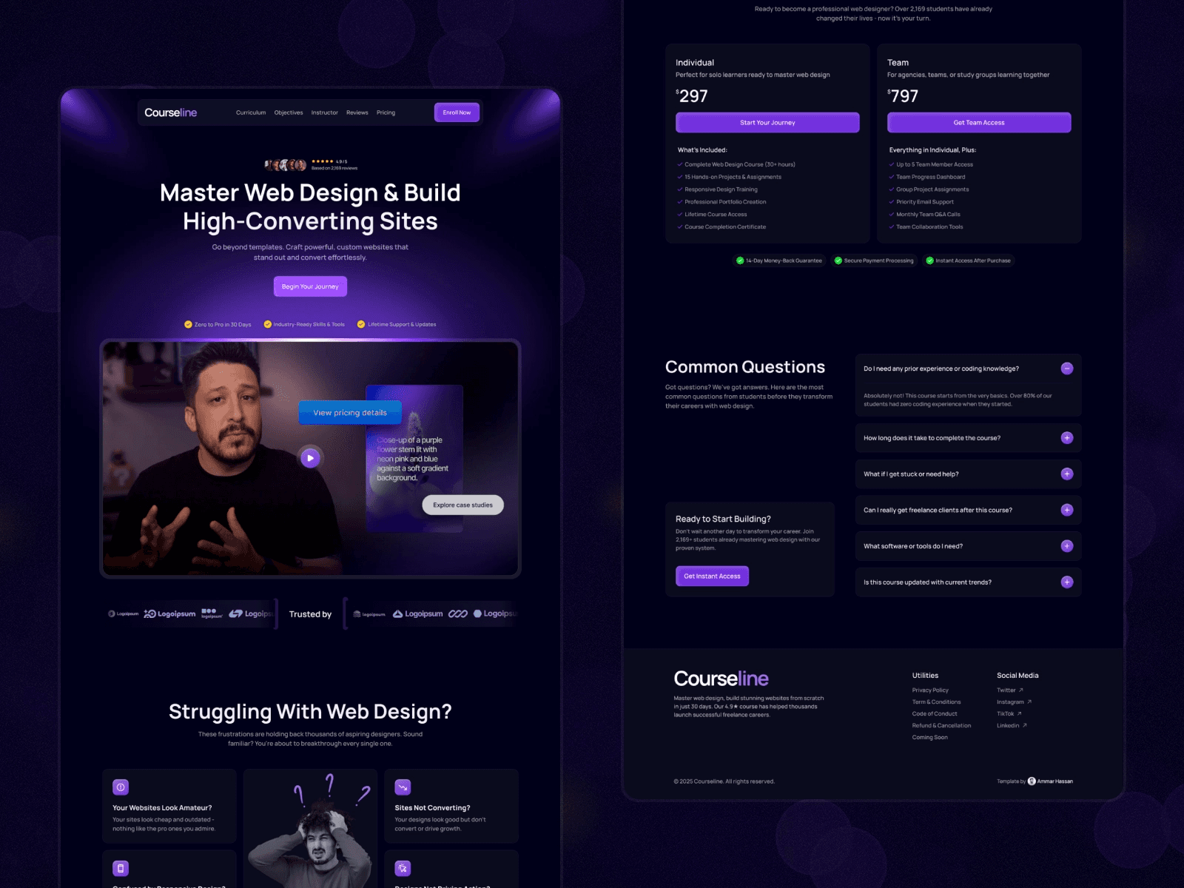Screen dimensions: 1184x888
Task: Click the Begin Your Journey button
Action: click(x=310, y=286)
